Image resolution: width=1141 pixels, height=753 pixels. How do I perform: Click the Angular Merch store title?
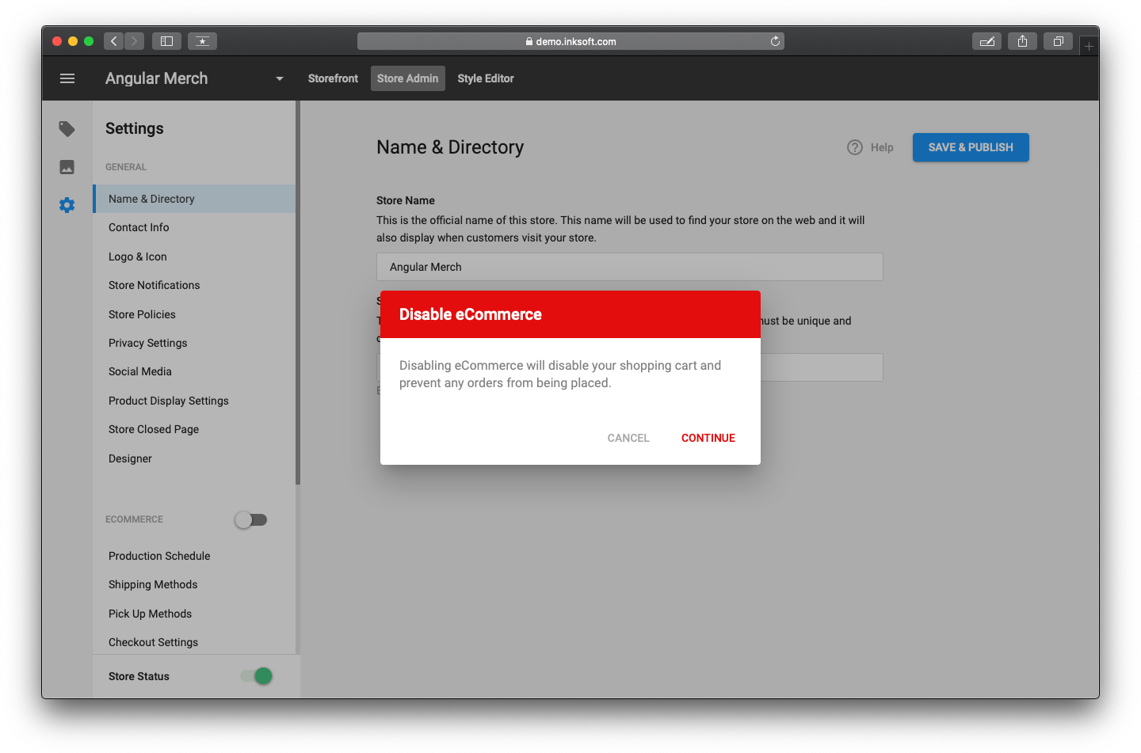[157, 78]
